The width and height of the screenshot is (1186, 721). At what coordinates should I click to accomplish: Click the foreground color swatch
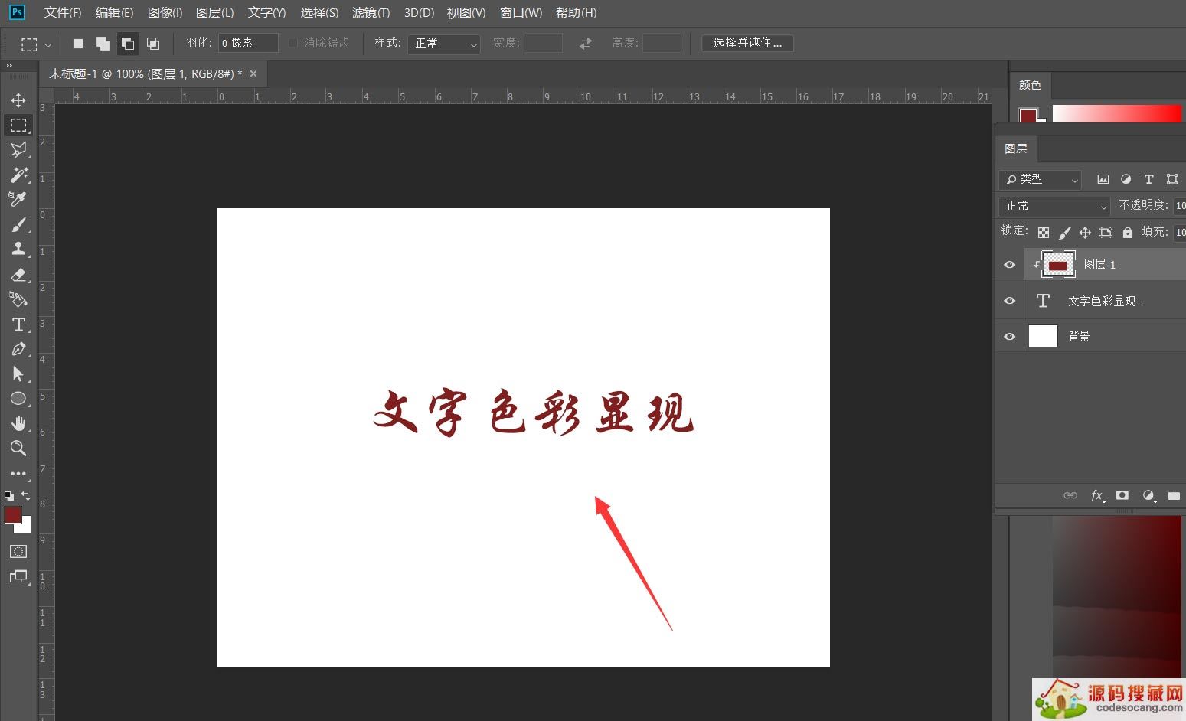(x=12, y=516)
